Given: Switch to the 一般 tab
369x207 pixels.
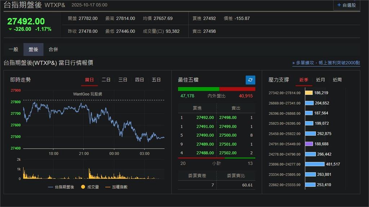Looking at the screenshot, I should point(13,49).
